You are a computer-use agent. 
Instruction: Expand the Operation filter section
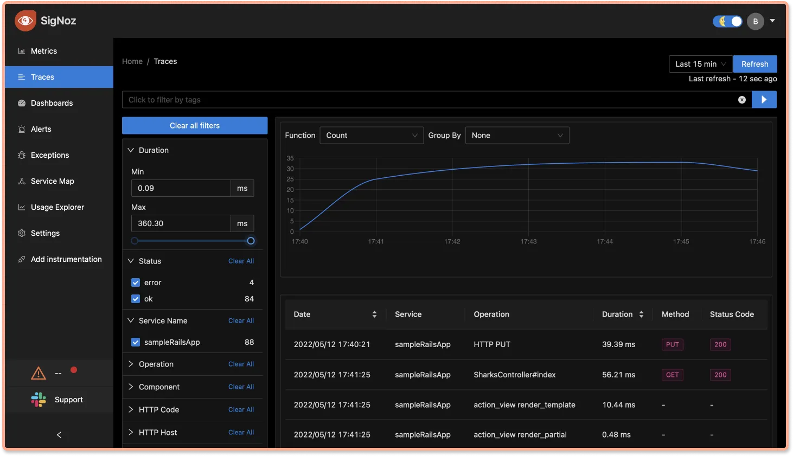131,364
